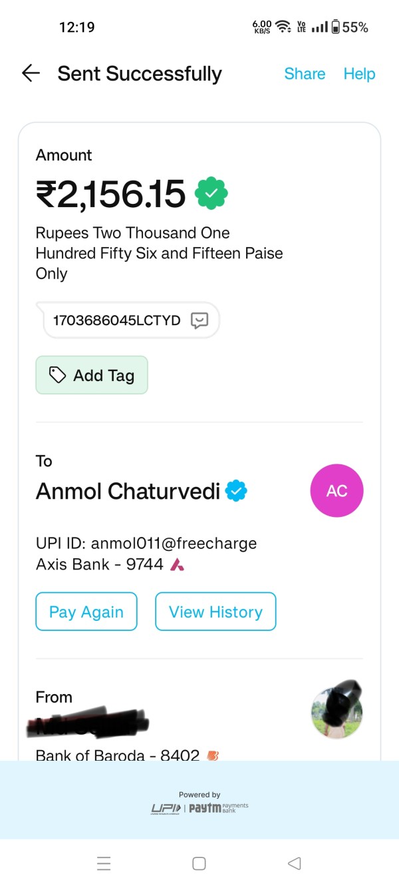Tap the back arrow icon
399x888 pixels.
tap(31, 73)
